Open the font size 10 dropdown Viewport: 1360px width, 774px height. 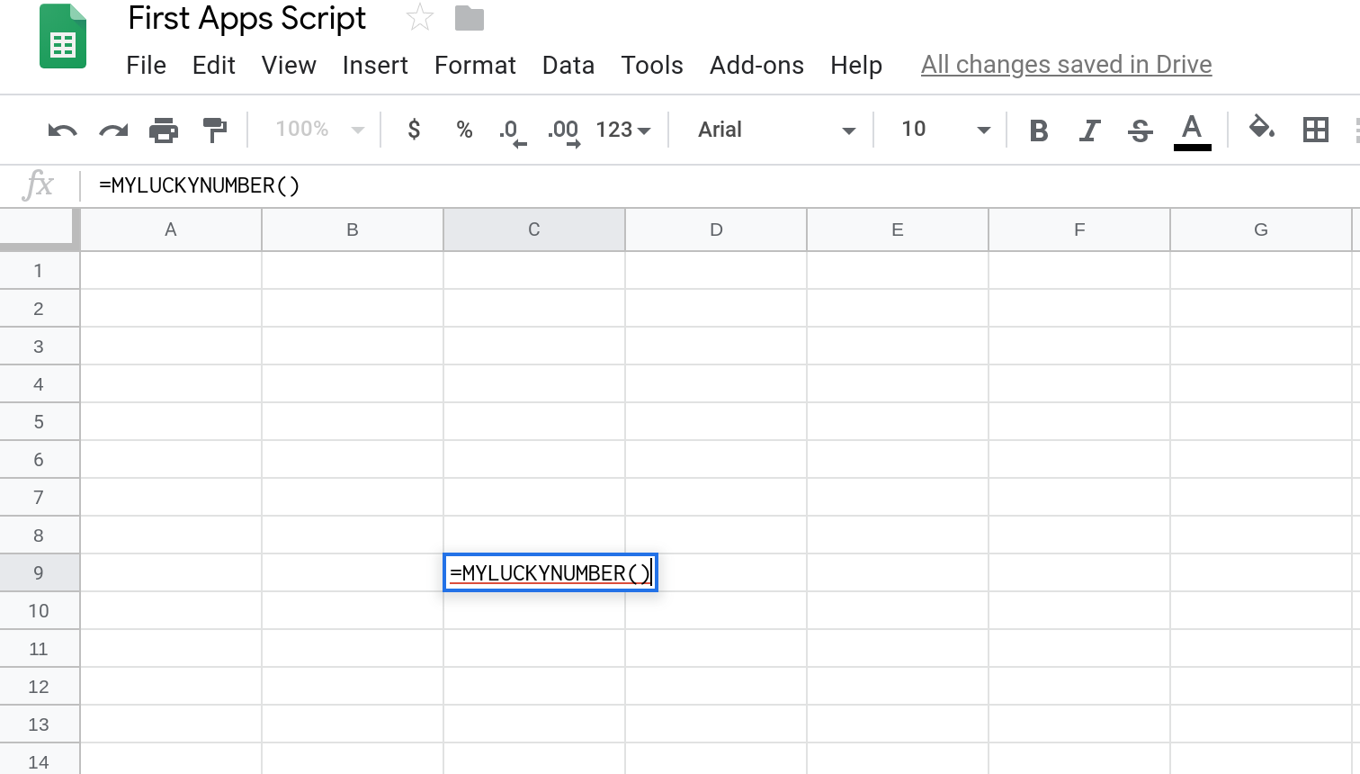point(944,130)
